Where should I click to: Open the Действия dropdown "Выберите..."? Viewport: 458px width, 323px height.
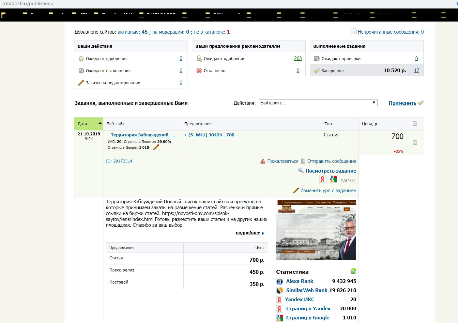(318, 103)
